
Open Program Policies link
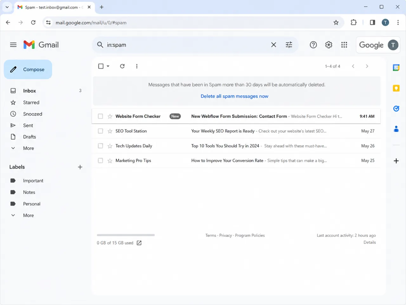tap(250, 235)
